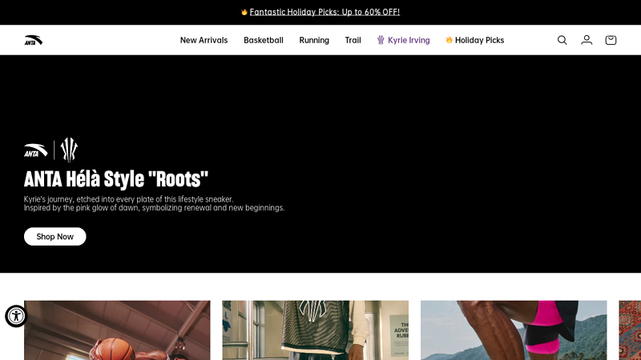Click the flame icon beside Holiday Picks
This screenshot has height=360, width=641.
click(x=449, y=40)
